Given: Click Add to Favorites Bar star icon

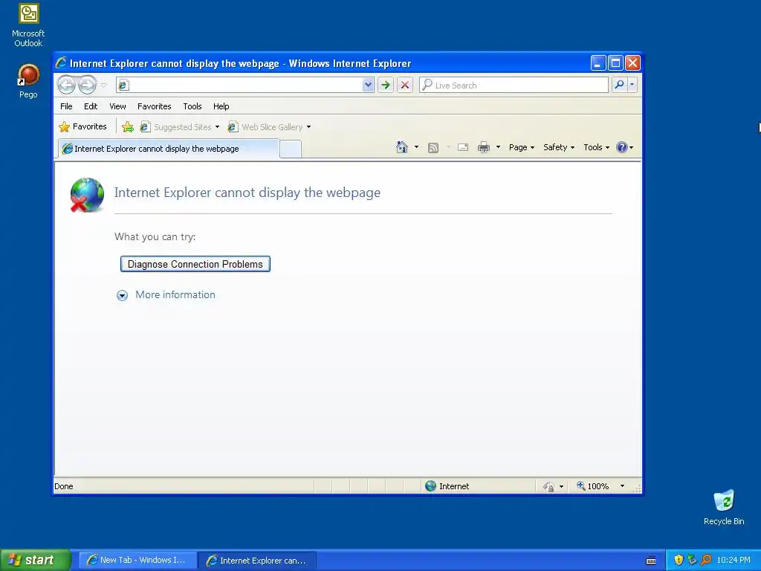Looking at the screenshot, I should [x=128, y=126].
